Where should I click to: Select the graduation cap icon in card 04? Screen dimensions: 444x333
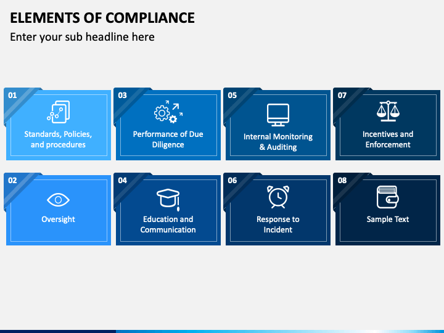(168, 200)
